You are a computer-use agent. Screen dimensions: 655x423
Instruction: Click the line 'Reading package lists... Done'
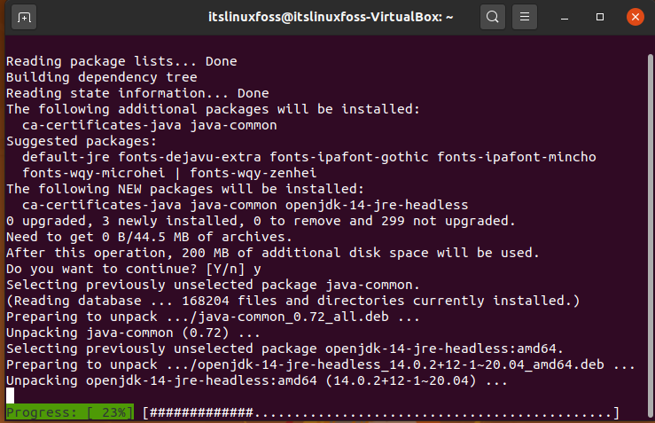click(121, 61)
